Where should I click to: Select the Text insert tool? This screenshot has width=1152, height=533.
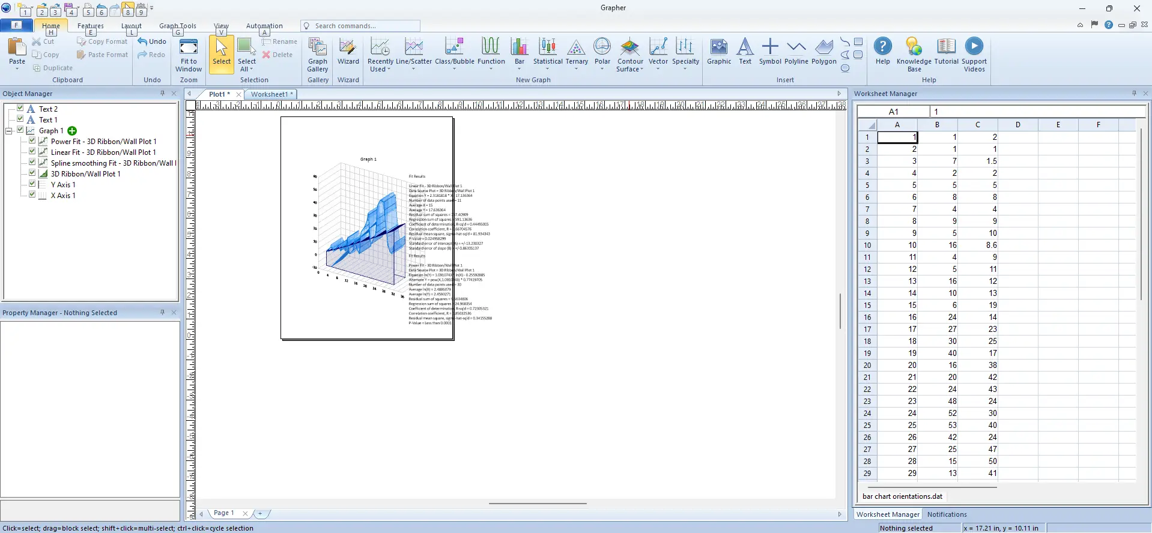pos(745,52)
